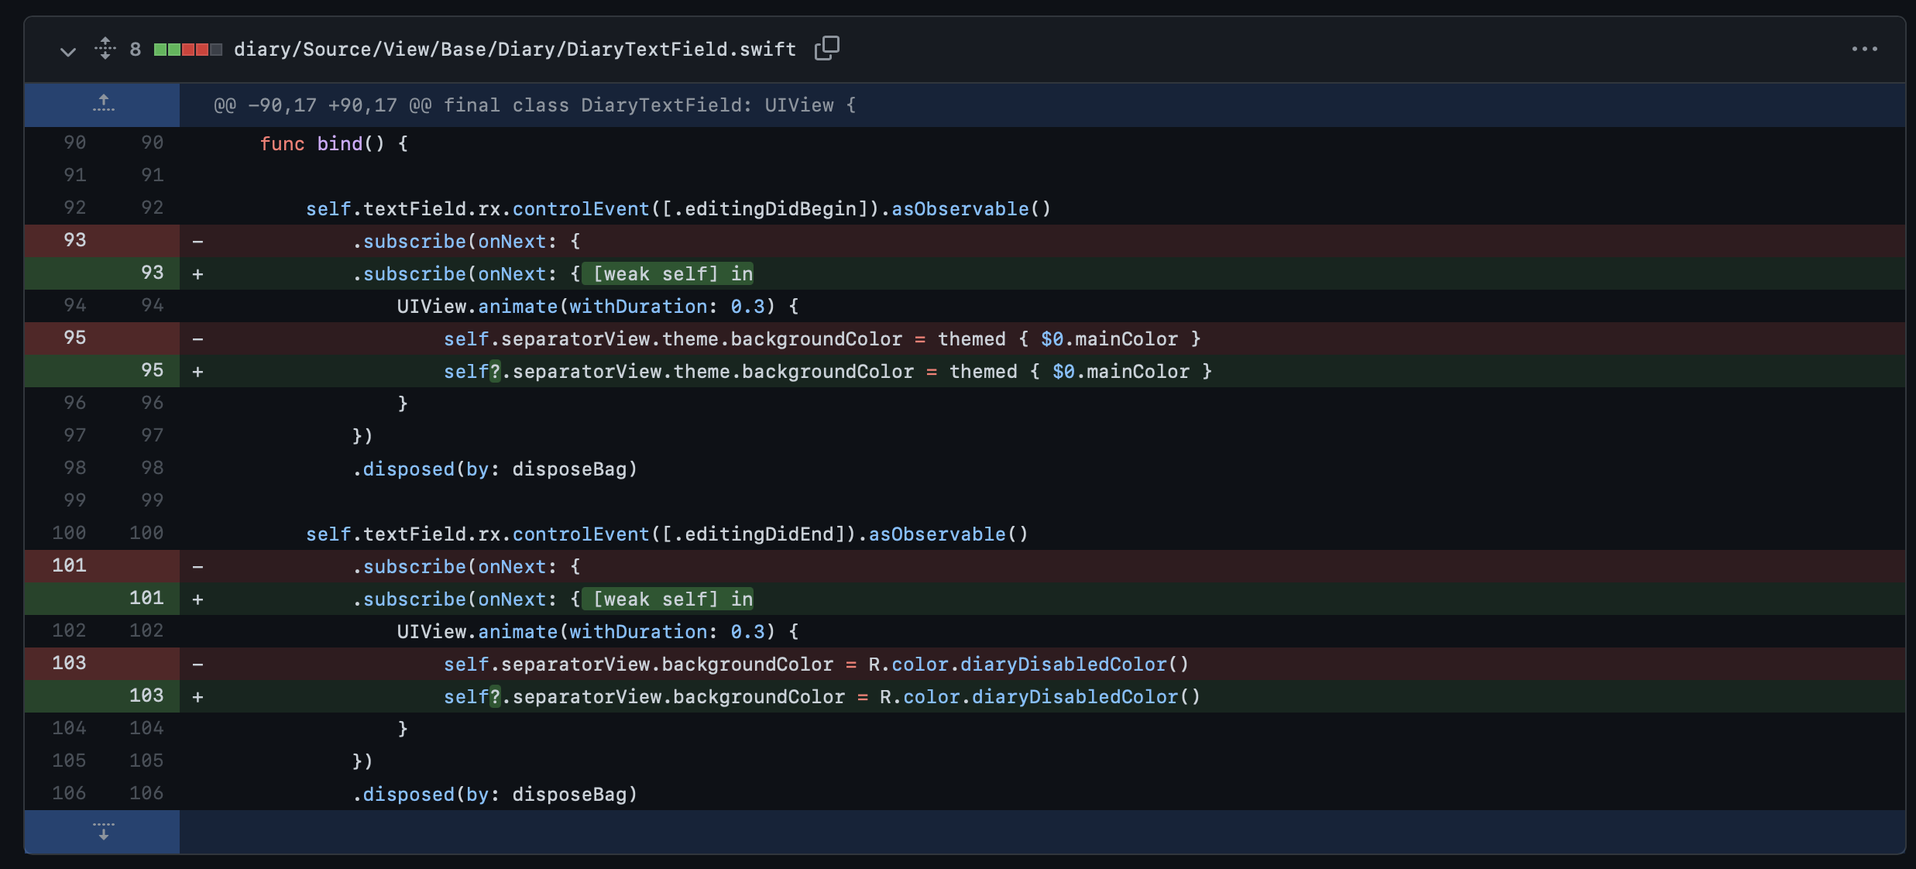The width and height of the screenshot is (1916, 869).
Task: Click added line number 95
Action: [x=152, y=370]
